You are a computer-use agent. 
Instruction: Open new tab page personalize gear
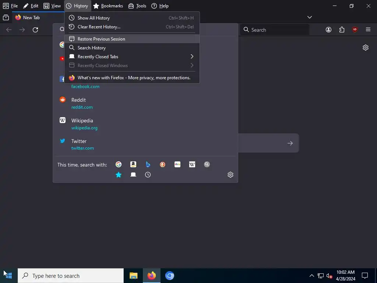point(366,48)
